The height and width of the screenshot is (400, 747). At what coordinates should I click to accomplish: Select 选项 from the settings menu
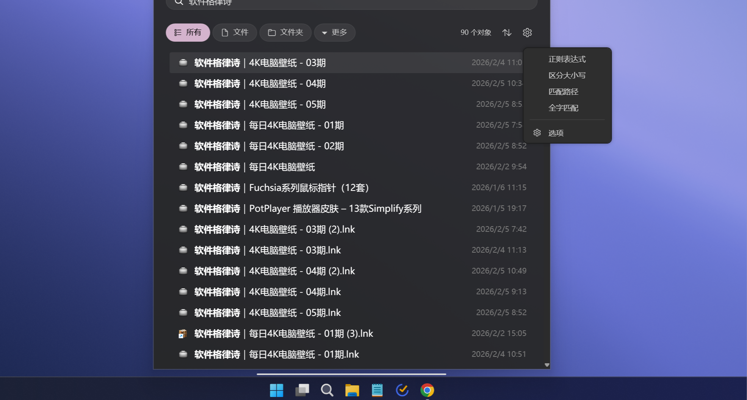click(556, 133)
